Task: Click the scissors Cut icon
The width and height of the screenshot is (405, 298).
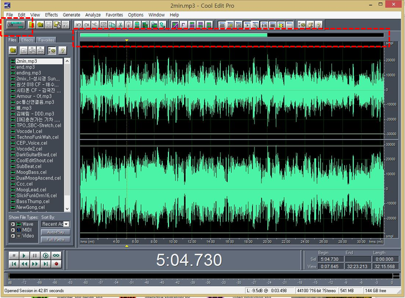Action: (x=120, y=25)
